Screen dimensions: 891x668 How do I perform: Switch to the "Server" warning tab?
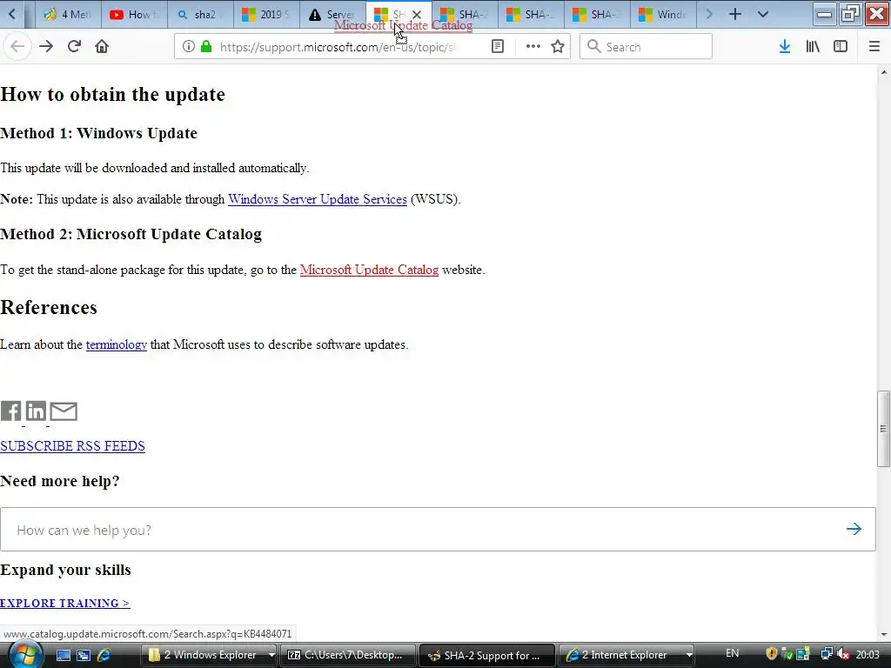(332, 14)
